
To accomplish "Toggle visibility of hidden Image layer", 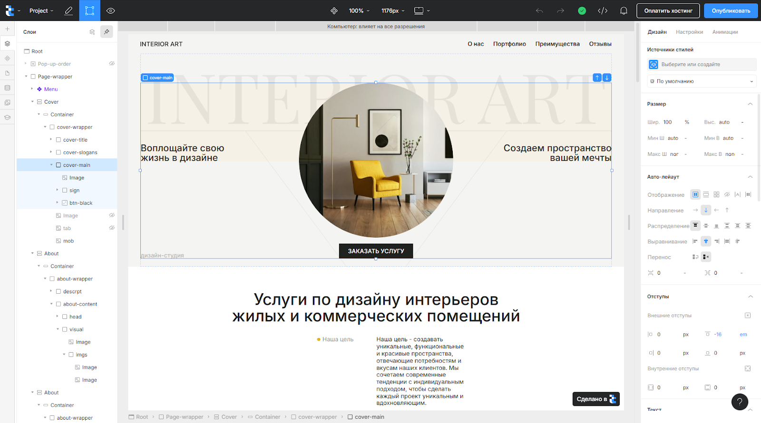I will [112, 215].
